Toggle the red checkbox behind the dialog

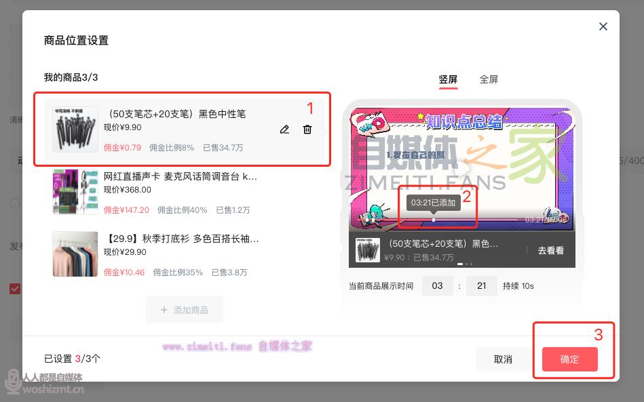point(15,289)
